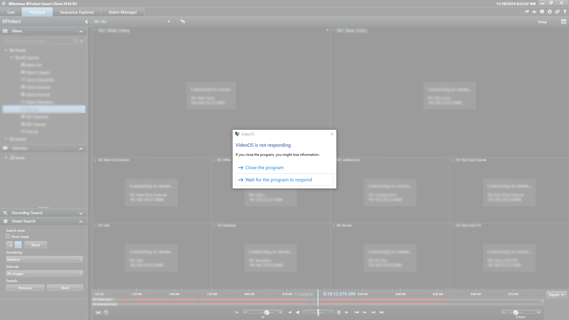Image resolution: width=569 pixels, height=320 pixels.
Task: Collapse the Smart Search pane
Action: [81, 222]
